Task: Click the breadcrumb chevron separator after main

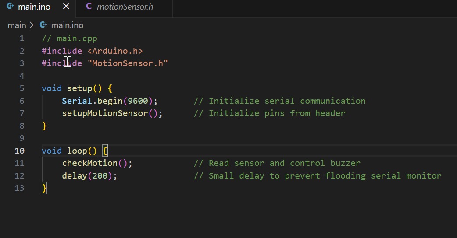Action: pyautogui.click(x=32, y=25)
